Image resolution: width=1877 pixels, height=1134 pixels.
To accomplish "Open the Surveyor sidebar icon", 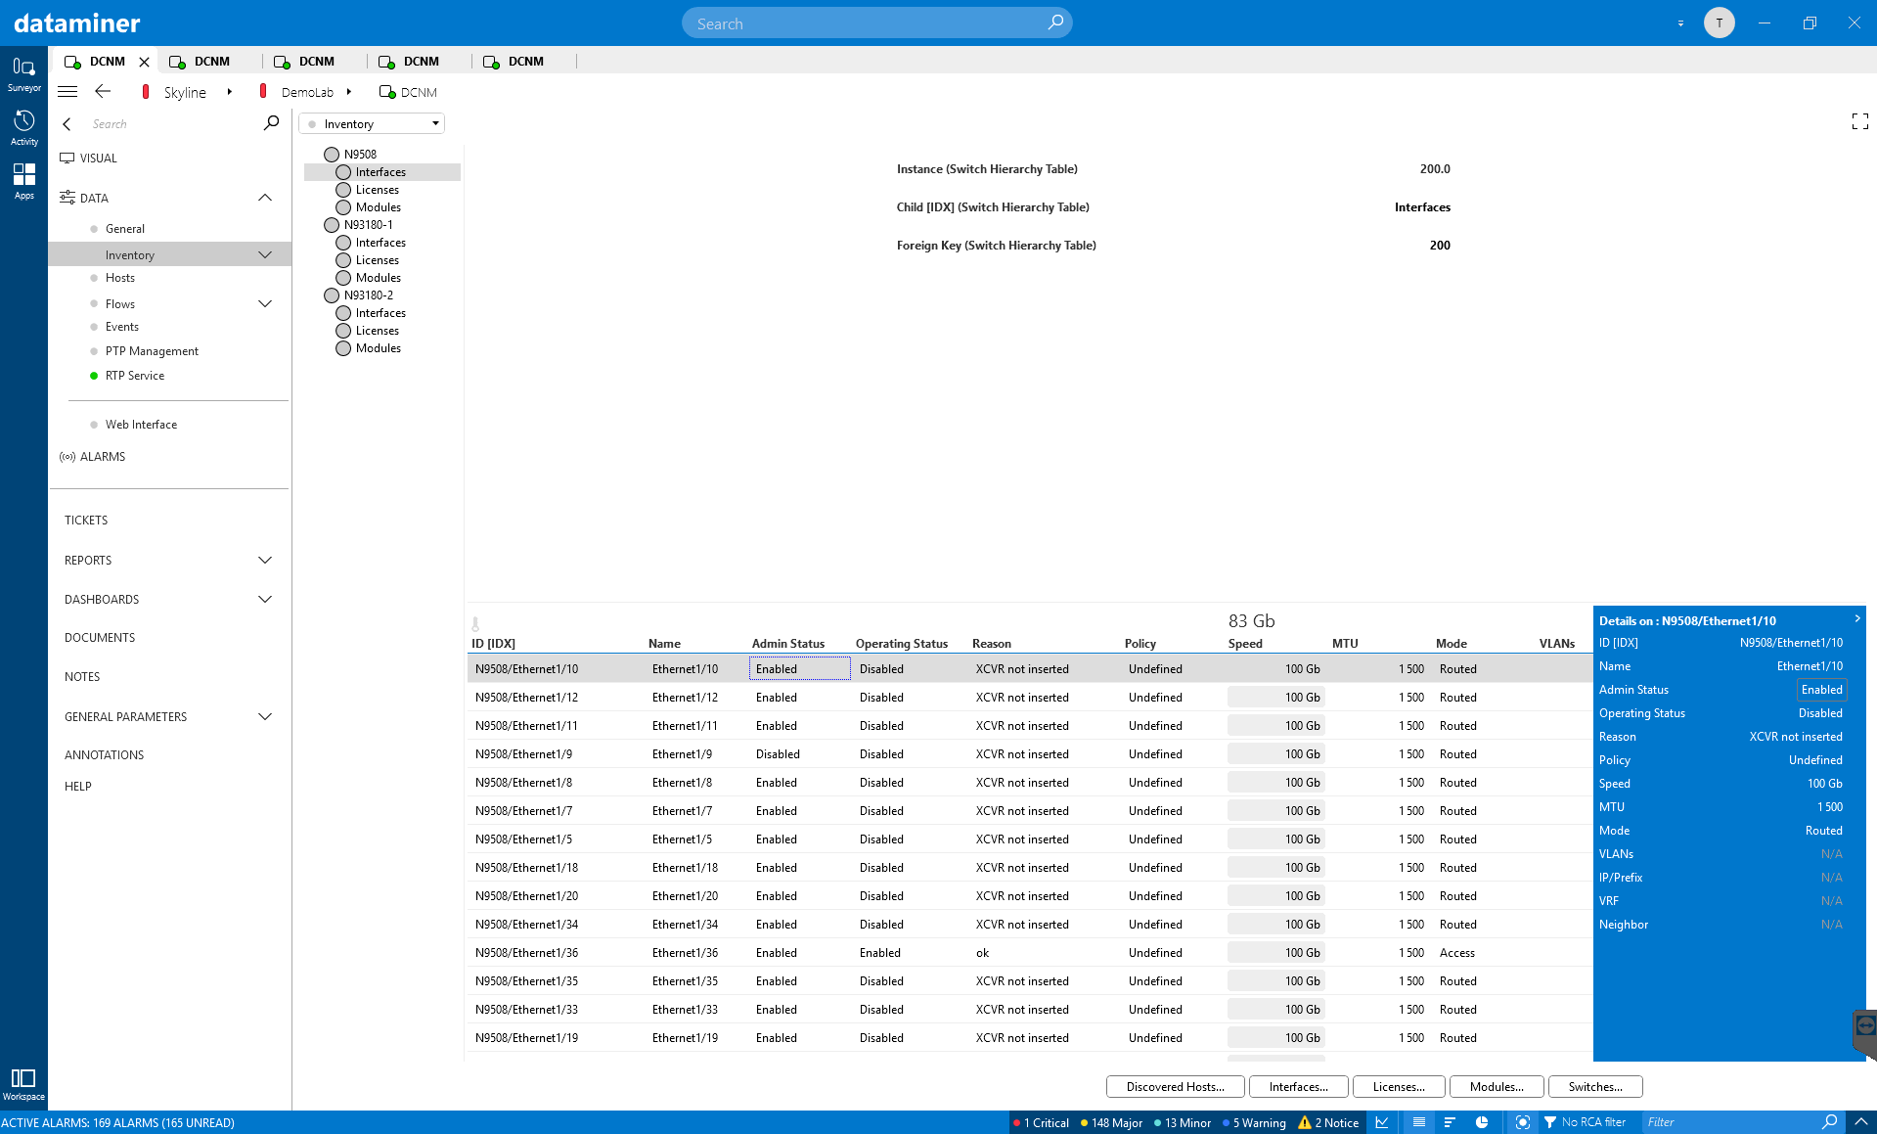I will pyautogui.click(x=23, y=74).
